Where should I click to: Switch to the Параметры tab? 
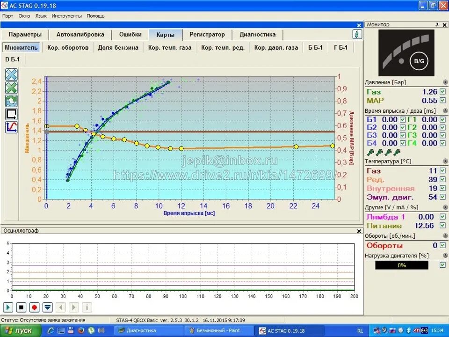click(x=25, y=35)
